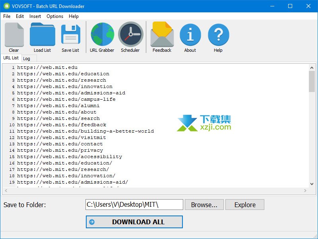Click the /research/ URL on line 17
Screen dimensions: 318x239
pyautogui.click(x=63, y=169)
